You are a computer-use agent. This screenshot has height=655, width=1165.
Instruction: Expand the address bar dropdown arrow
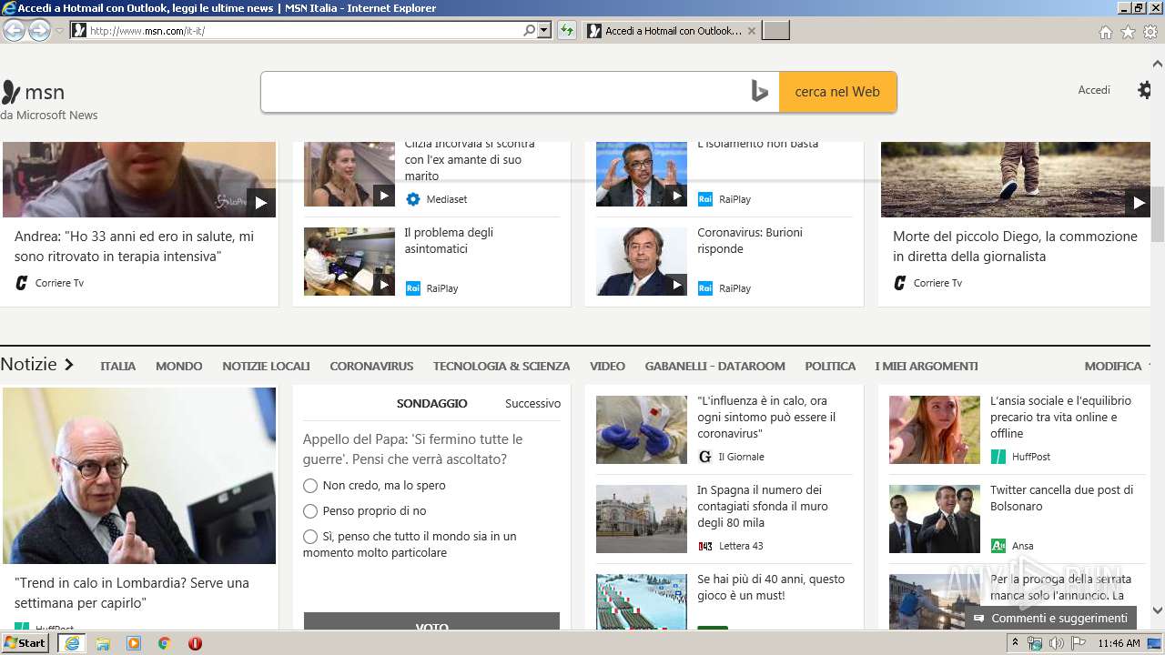click(544, 30)
